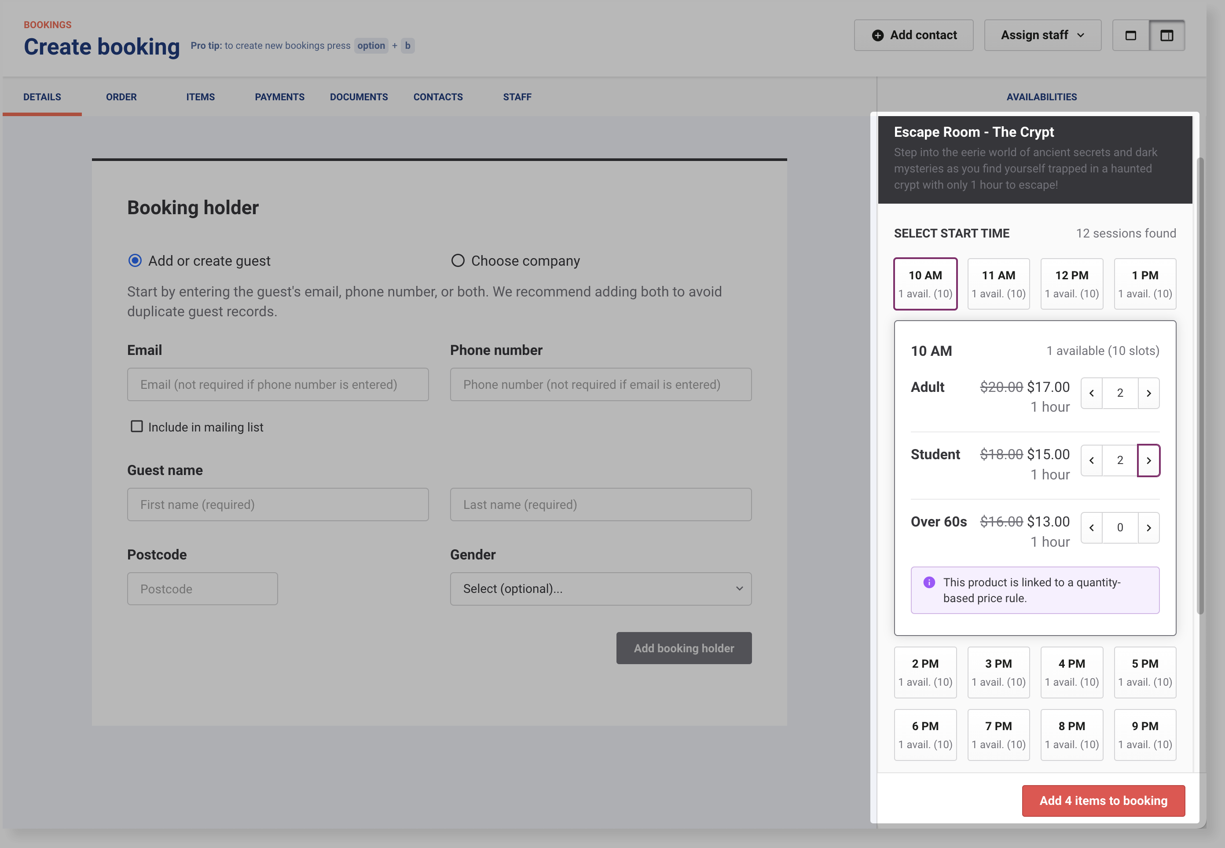Select Choose company radio option

click(x=458, y=260)
